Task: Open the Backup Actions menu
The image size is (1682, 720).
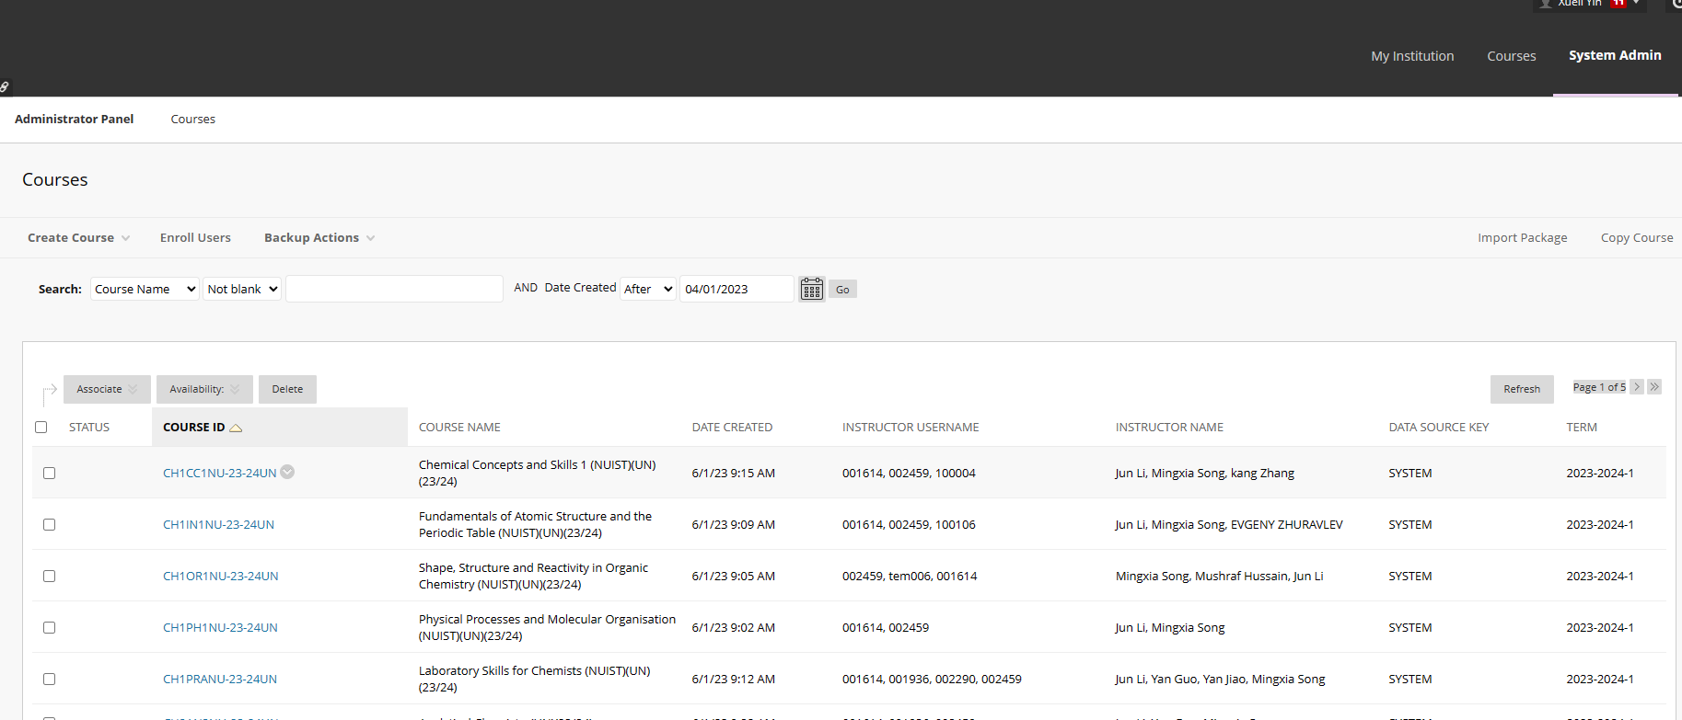Action: (x=319, y=237)
